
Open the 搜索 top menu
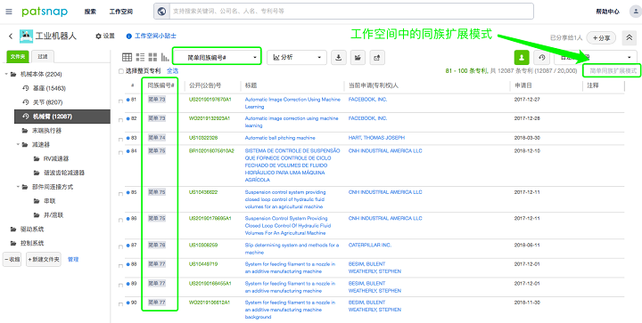90,12
